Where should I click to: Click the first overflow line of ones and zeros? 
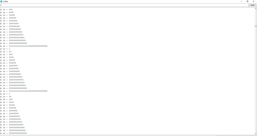tap(24, 46)
